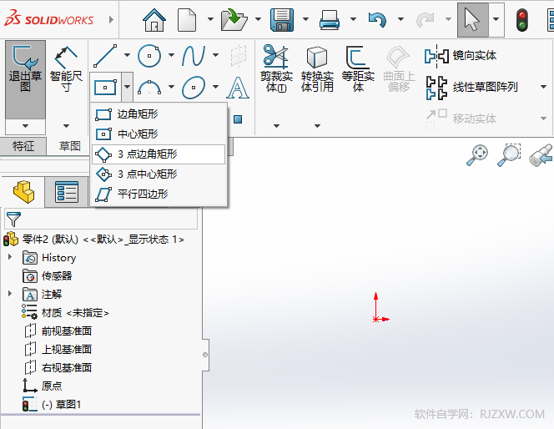This screenshot has height=429, width=554.
Task: Choose 3 点边角矩形 from menu
Action: 159,154
